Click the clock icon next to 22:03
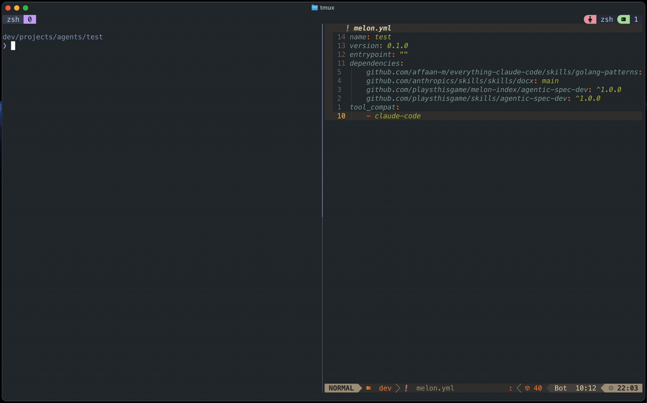Image resolution: width=647 pixels, height=403 pixels. click(611, 388)
